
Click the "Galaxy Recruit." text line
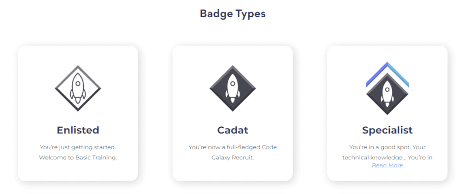pos(233,158)
